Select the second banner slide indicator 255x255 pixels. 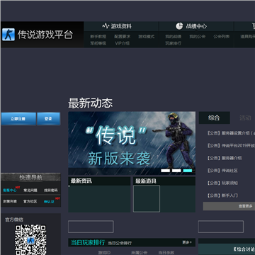(x=176, y=171)
